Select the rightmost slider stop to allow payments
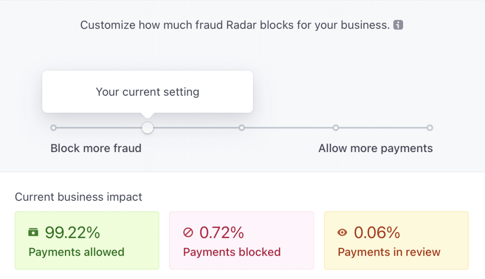485x279 pixels. click(430, 128)
